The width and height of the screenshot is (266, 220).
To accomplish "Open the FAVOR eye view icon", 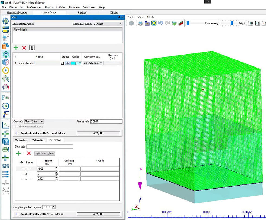I will pyautogui.click(x=6, y=98).
